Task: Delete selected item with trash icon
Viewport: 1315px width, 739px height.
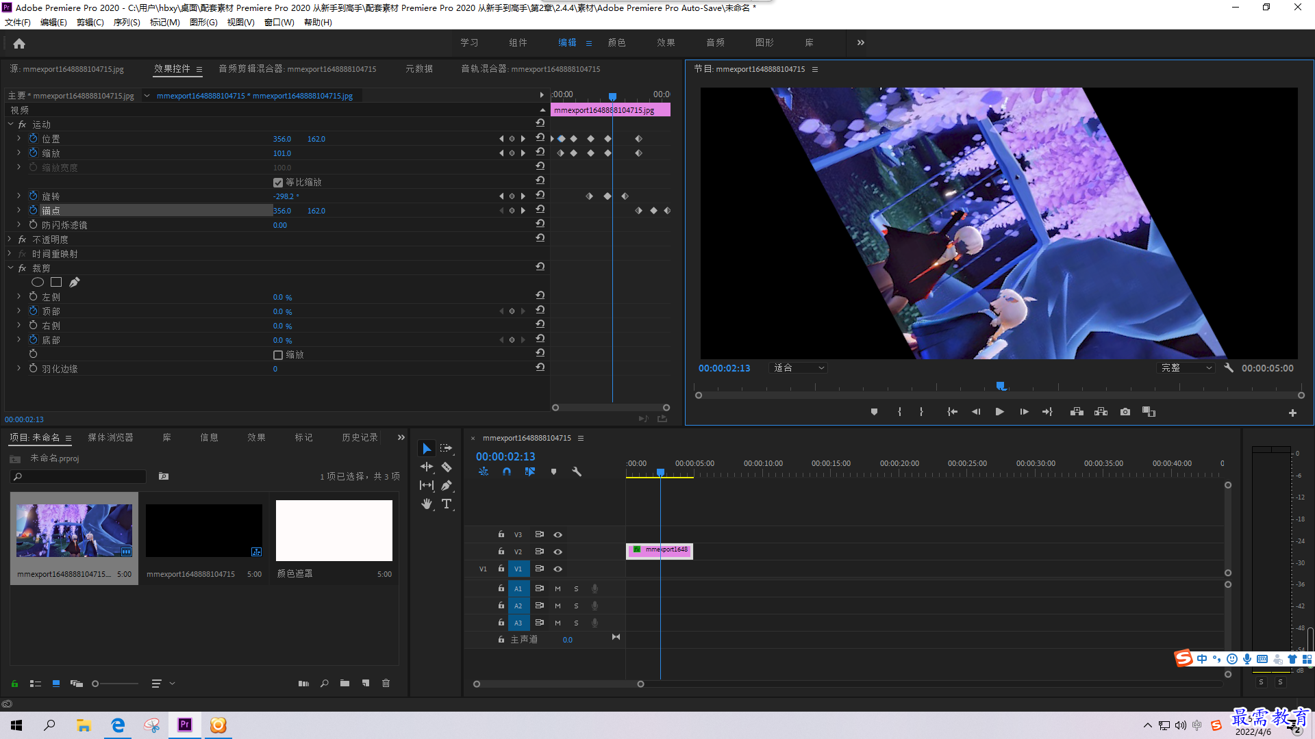Action: click(x=386, y=683)
